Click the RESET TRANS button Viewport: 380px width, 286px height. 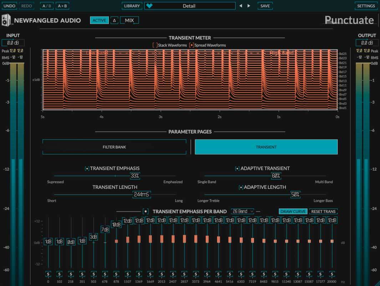pyautogui.click(x=323, y=211)
